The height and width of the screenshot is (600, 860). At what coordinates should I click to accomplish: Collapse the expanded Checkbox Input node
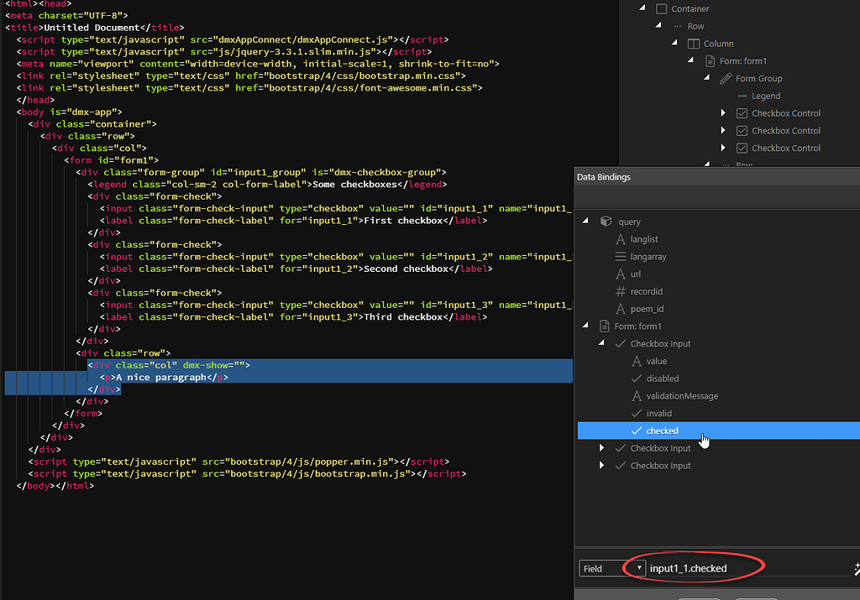click(x=601, y=343)
